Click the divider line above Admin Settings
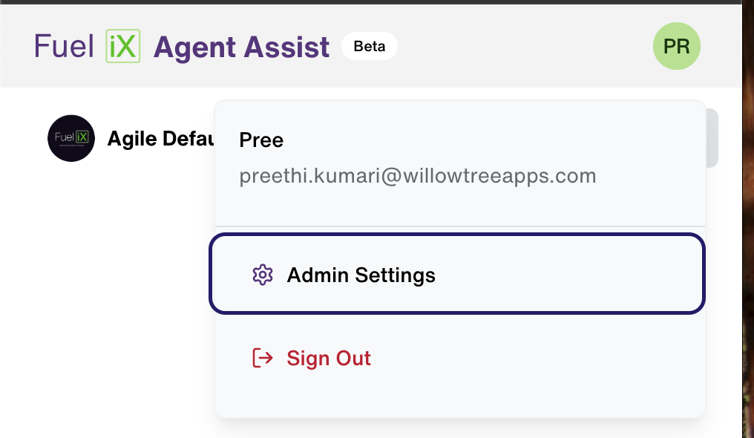This screenshot has height=438, width=754. pyautogui.click(x=459, y=226)
